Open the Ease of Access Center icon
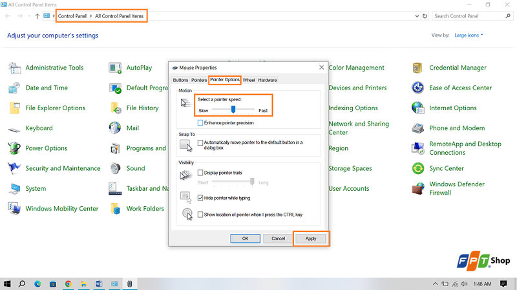This screenshot has height=290, width=517. click(x=417, y=88)
